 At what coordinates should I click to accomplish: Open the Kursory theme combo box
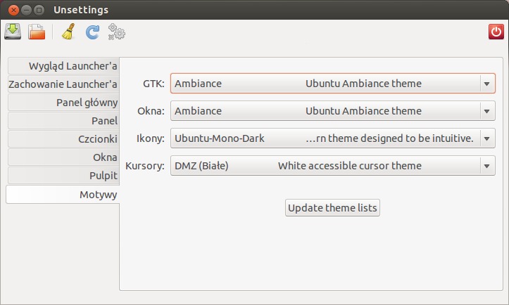333,166
